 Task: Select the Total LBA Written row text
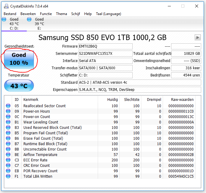(x=38, y=176)
